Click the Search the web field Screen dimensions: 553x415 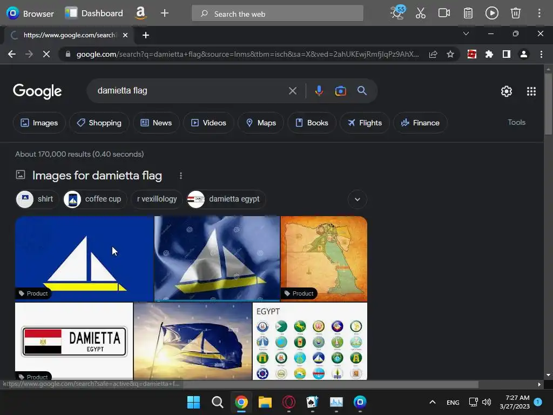[278, 14]
